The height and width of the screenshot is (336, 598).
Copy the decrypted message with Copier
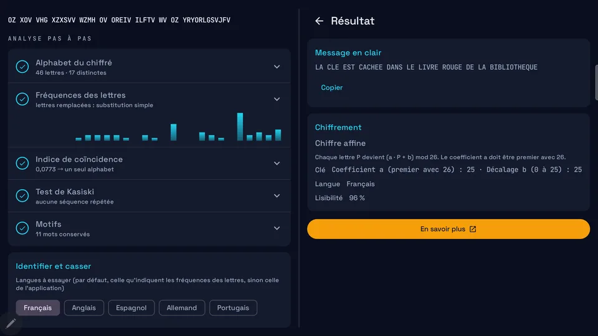click(332, 88)
